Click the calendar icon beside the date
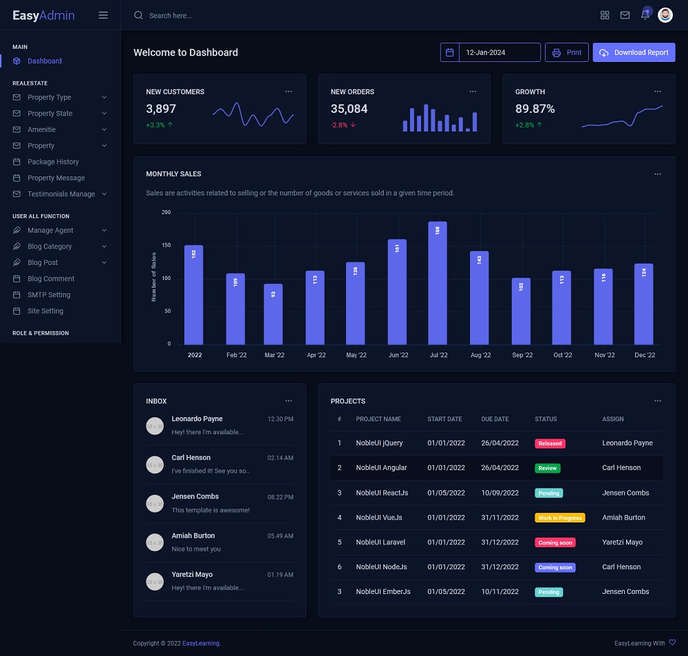Viewport: 688px width, 656px height. (450, 52)
